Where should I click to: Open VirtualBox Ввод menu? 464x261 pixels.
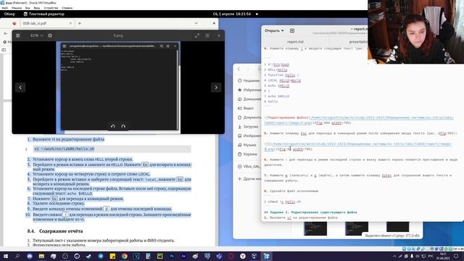[37, 8]
